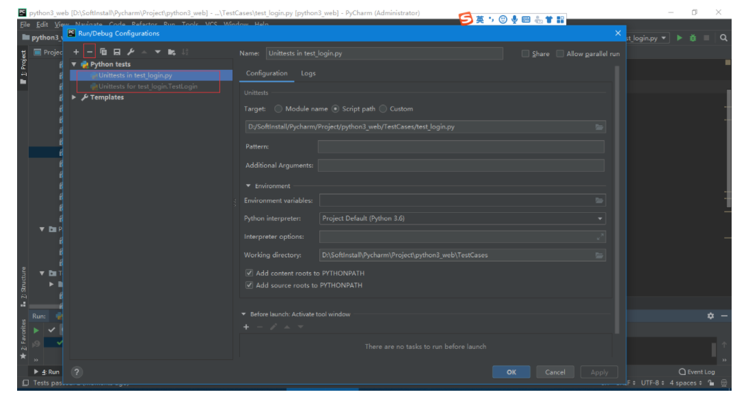Open the help question mark button

[x=77, y=372]
